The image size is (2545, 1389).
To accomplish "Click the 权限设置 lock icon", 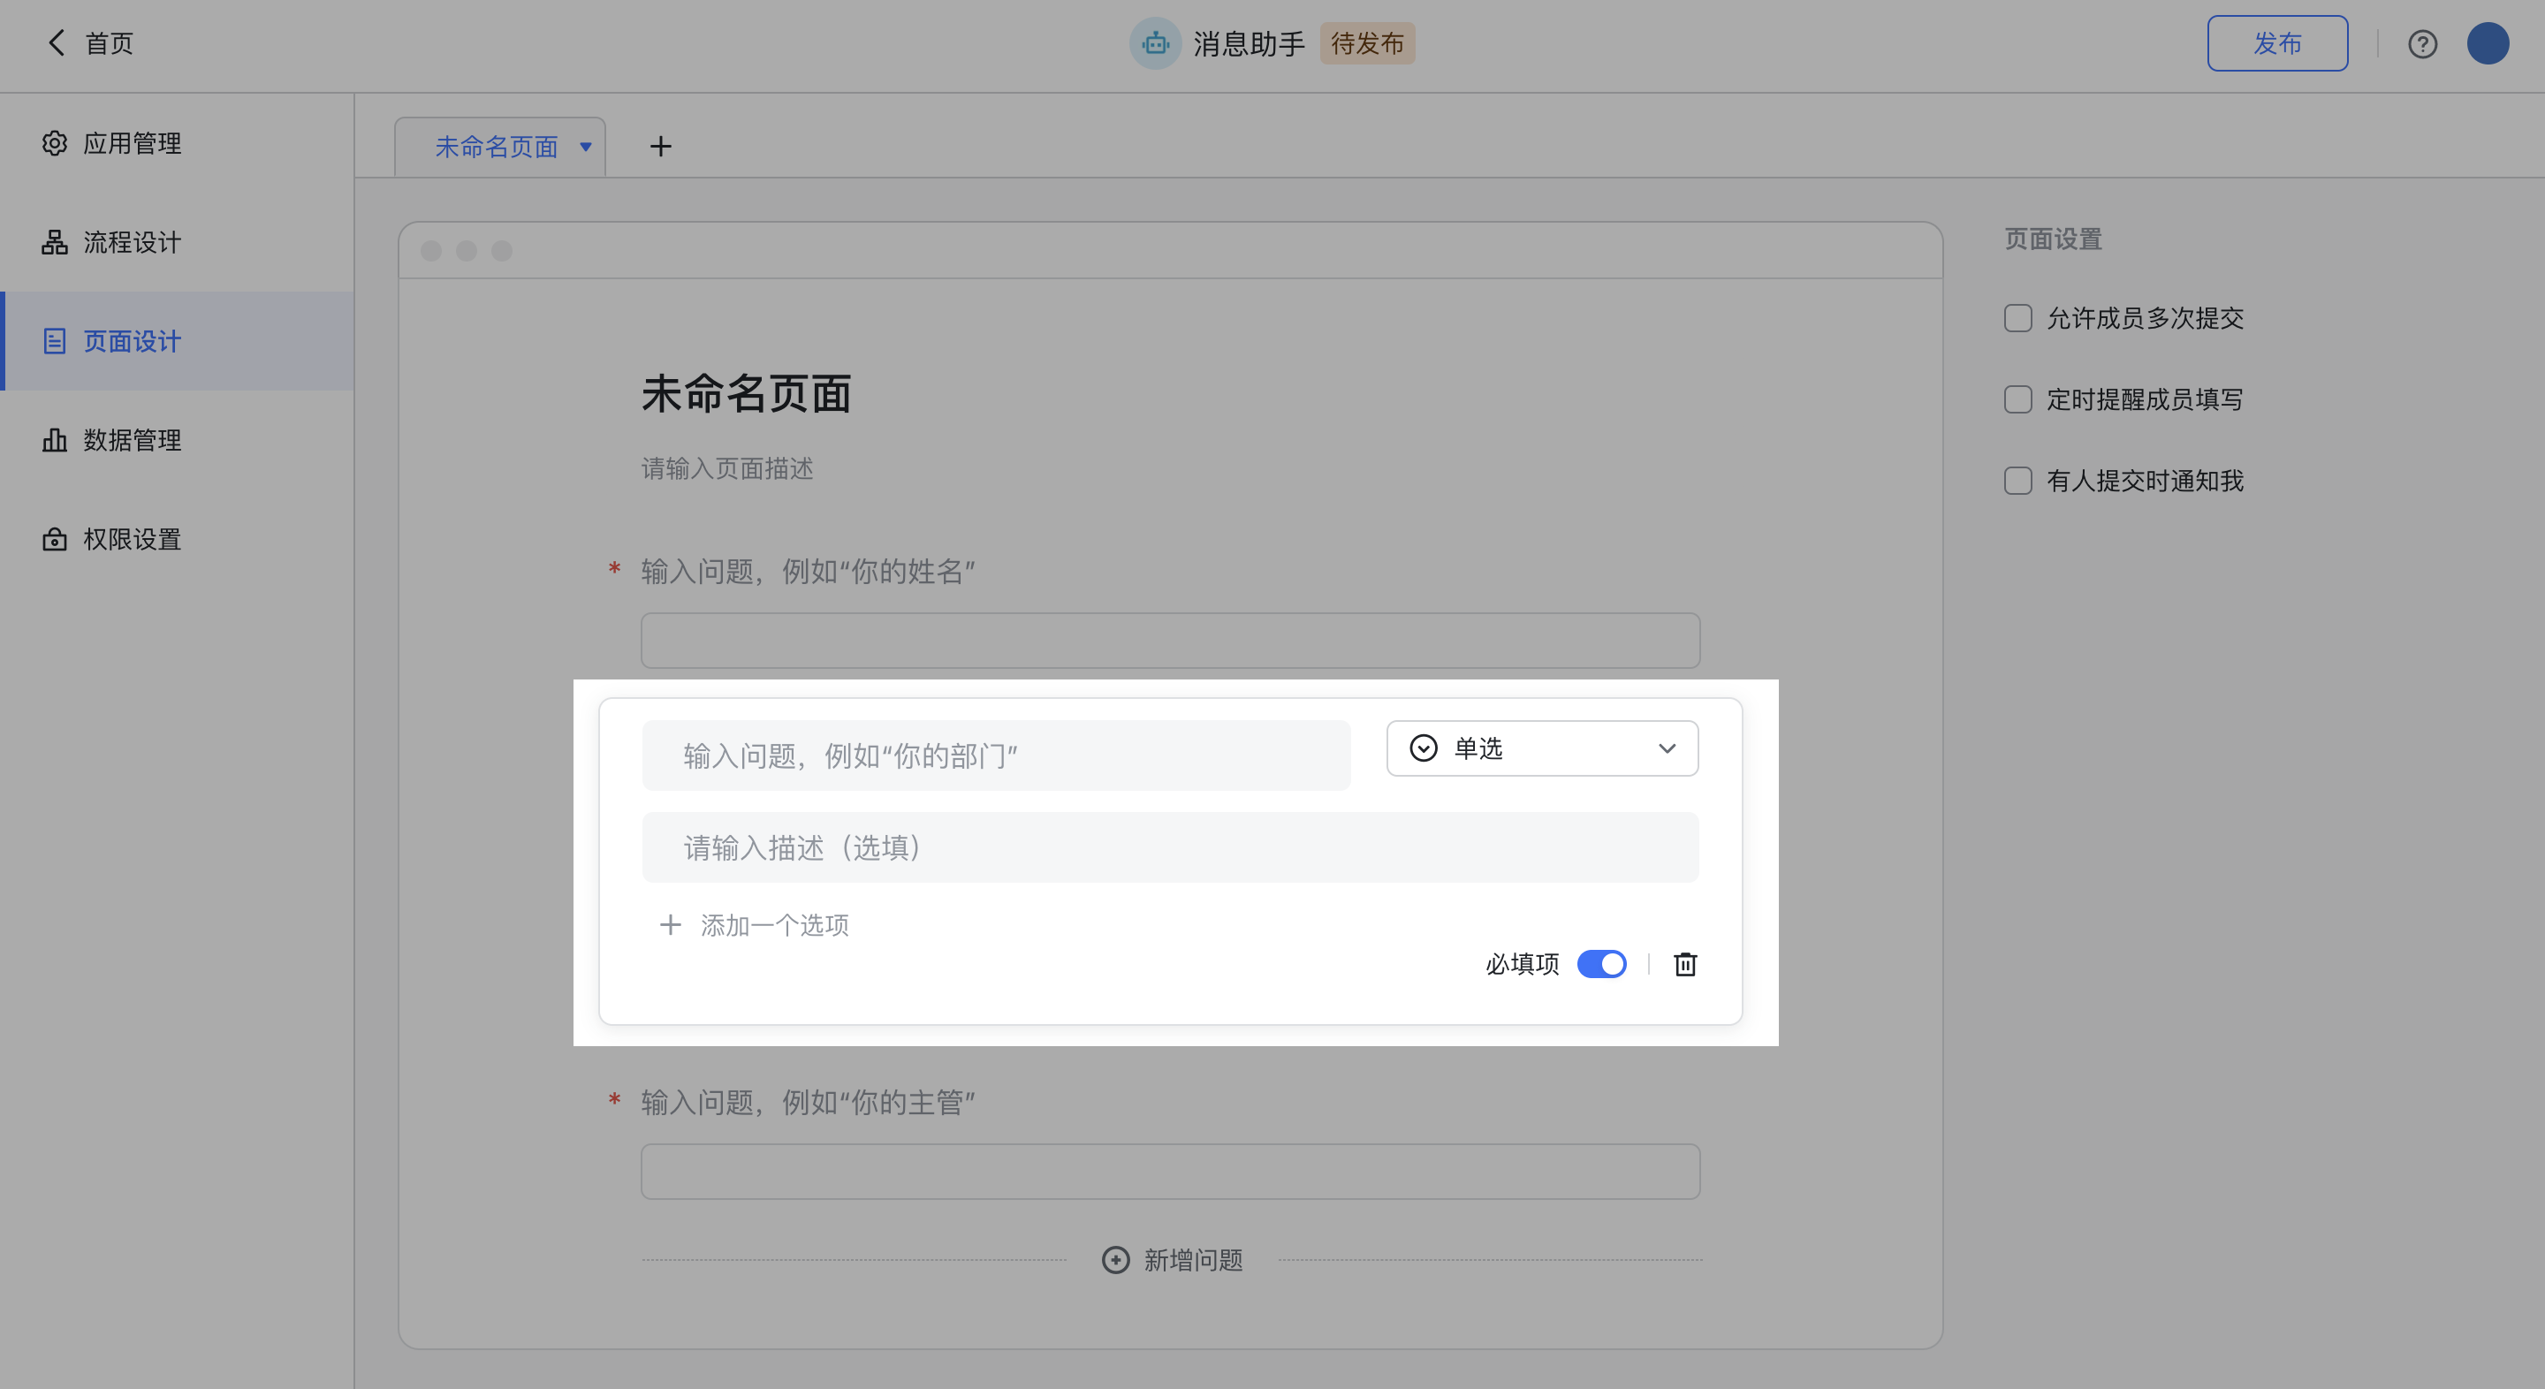I will tap(54, 538).
